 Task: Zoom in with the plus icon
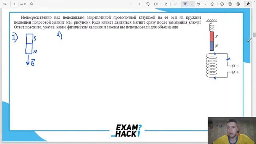140,4
